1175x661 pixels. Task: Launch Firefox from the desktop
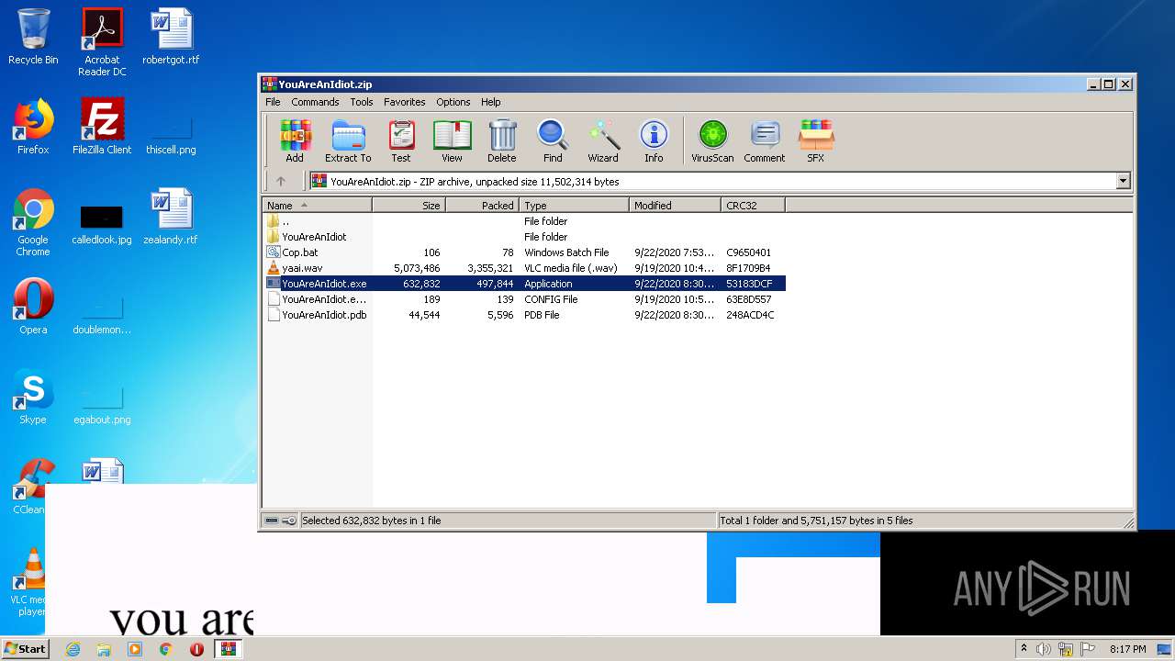(x=33, y=127)
